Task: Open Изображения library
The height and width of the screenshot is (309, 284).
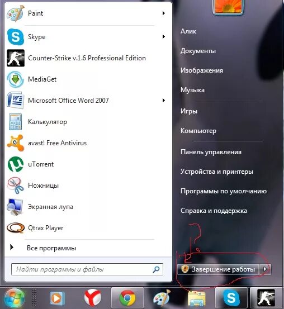Action: pyautogui.click(x=202, y=70)
